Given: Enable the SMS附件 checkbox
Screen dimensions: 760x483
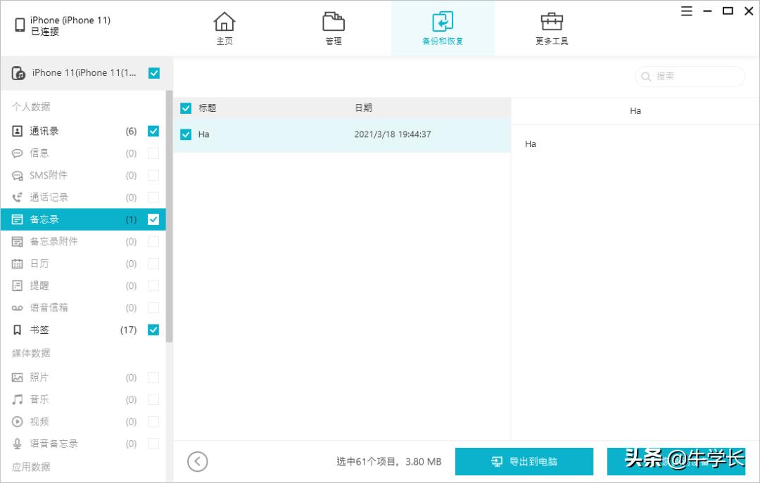Looking at the screenshot, I should 153,174.
